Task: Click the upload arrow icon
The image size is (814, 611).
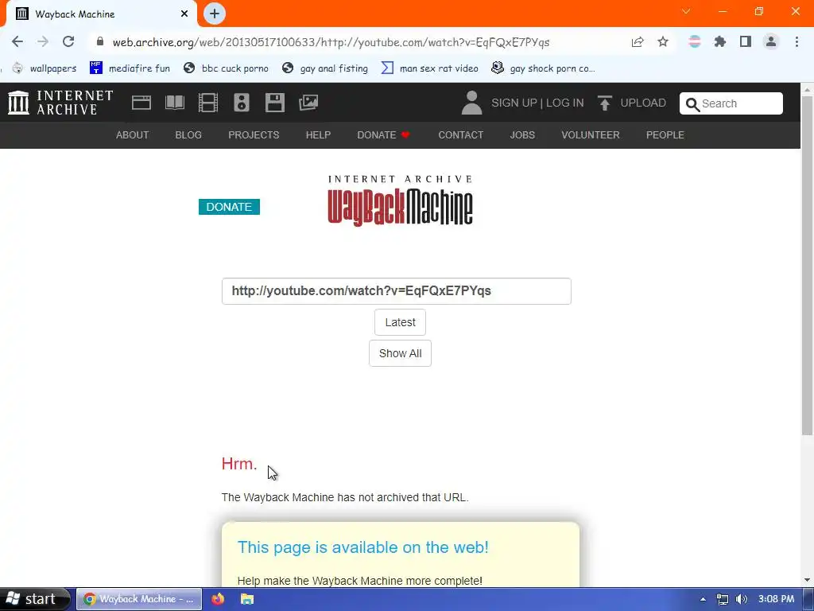Action: pyautogui.click(x=604, y=103)
